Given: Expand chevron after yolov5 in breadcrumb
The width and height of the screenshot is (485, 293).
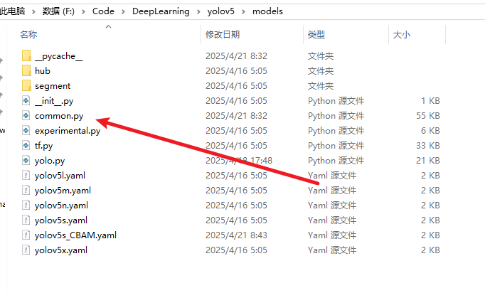Looking at the screenshot, I should (x=243, y=12).
